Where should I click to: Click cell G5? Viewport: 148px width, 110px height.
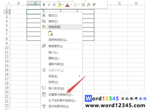(119, 25)
